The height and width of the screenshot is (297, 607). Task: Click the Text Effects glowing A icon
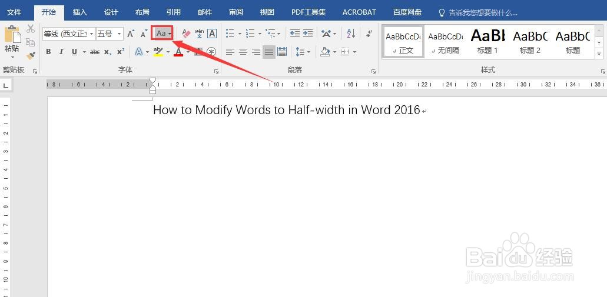pyautogui.click(x=138, y=52)
